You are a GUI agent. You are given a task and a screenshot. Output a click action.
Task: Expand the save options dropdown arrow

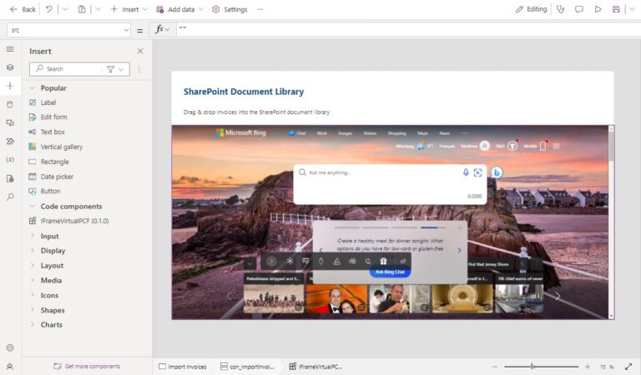(633, 9)
